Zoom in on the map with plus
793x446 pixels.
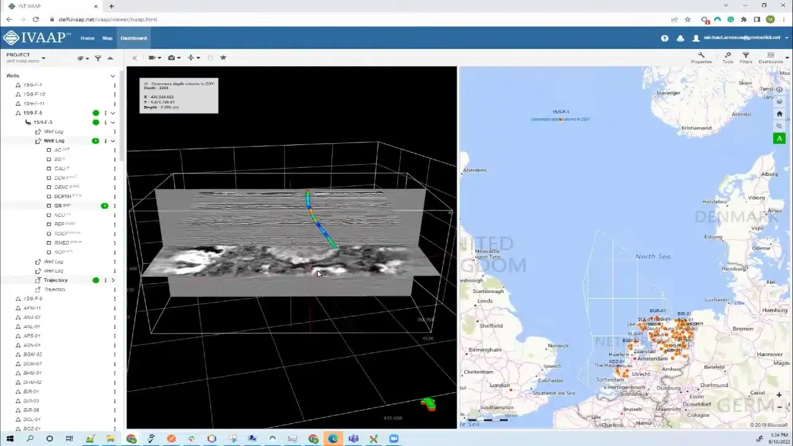779,395
